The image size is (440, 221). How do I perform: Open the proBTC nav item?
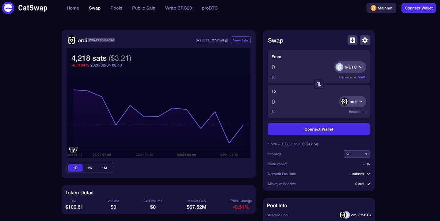pos(210,8)
